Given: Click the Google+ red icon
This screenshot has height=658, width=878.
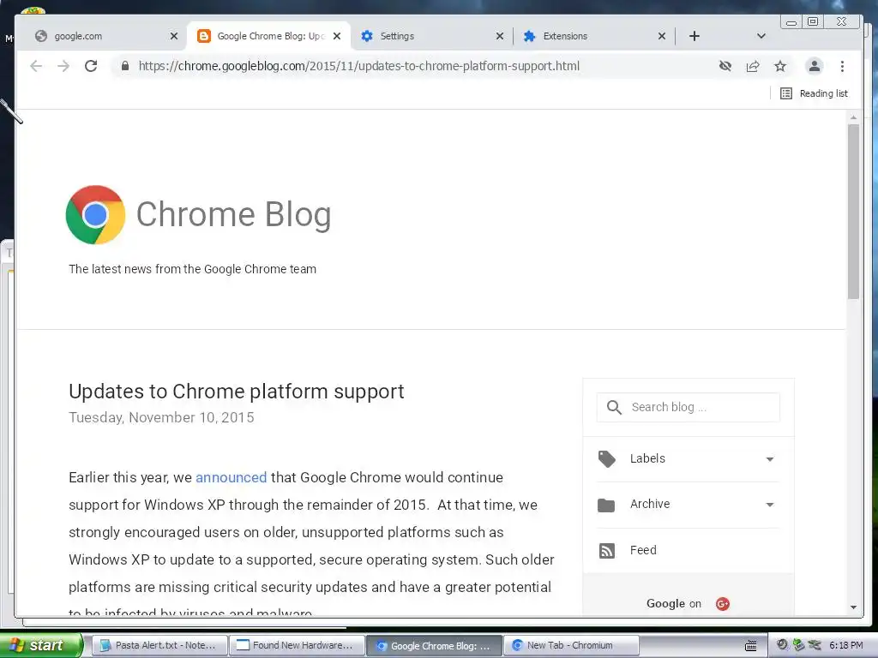Looking at the screenshot, I should coord(722,604).
